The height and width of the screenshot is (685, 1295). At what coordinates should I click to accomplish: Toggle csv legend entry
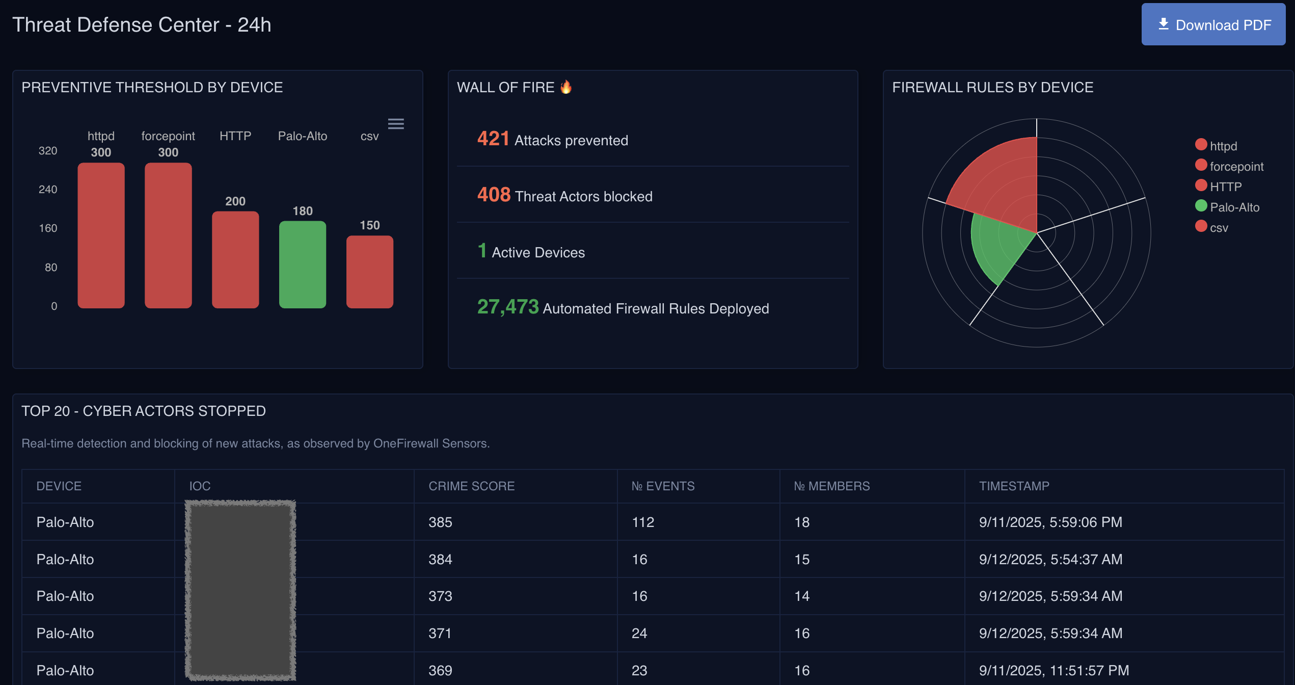click(x=1211, y=227)
